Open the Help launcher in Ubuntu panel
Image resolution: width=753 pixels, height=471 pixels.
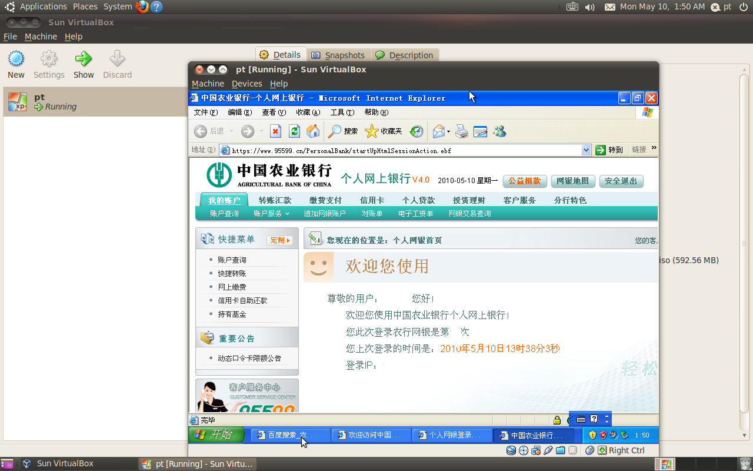(156, 6)
